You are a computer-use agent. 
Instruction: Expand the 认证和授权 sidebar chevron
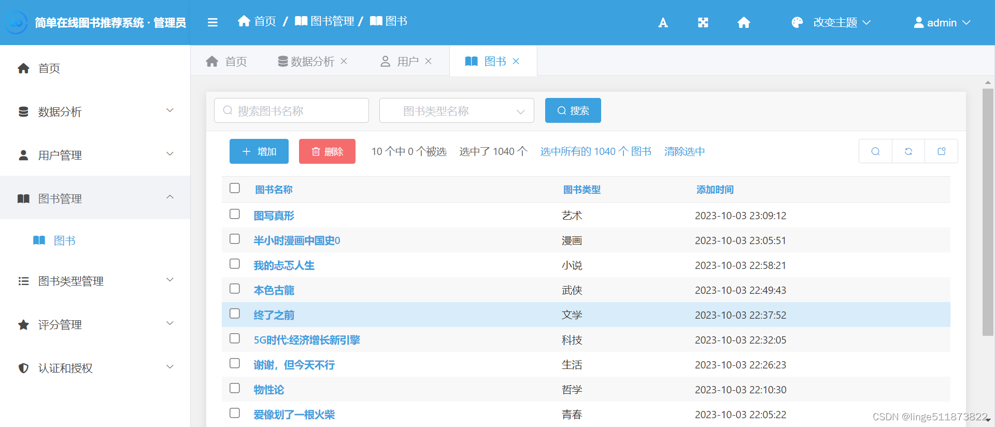tap(169, 367)
